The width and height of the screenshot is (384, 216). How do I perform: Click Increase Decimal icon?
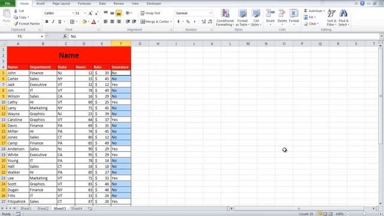coord(203,22)
